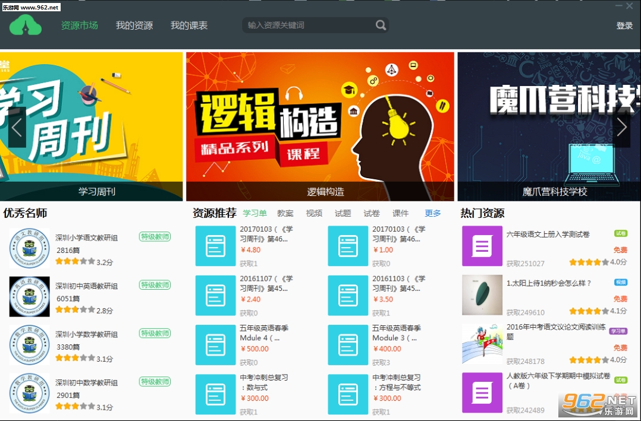Click document icon of the ¥2.40 resource
This screenshot has height=421, width=641.
coord(215,295)
